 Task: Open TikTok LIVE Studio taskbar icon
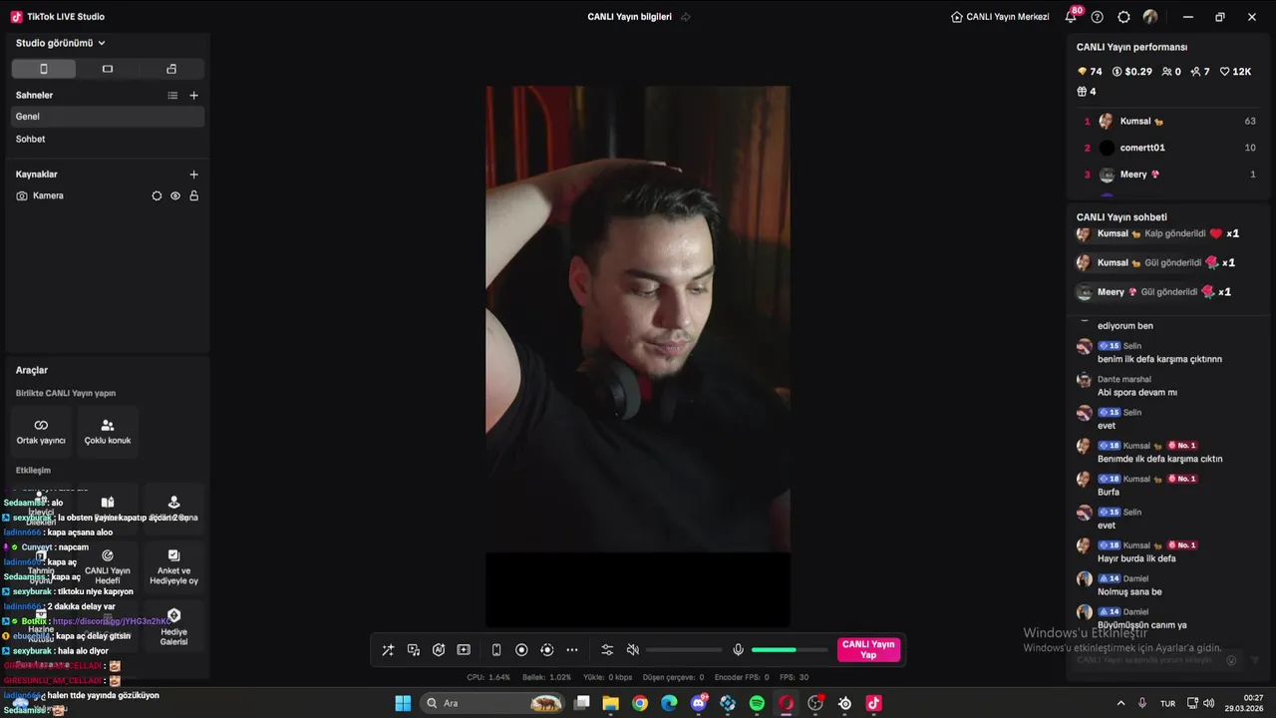point(873,703)
